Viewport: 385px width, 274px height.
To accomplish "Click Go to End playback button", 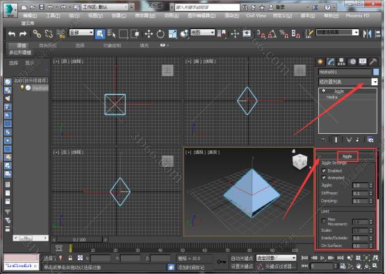I will pyautogui.click(x=340, y=258).
